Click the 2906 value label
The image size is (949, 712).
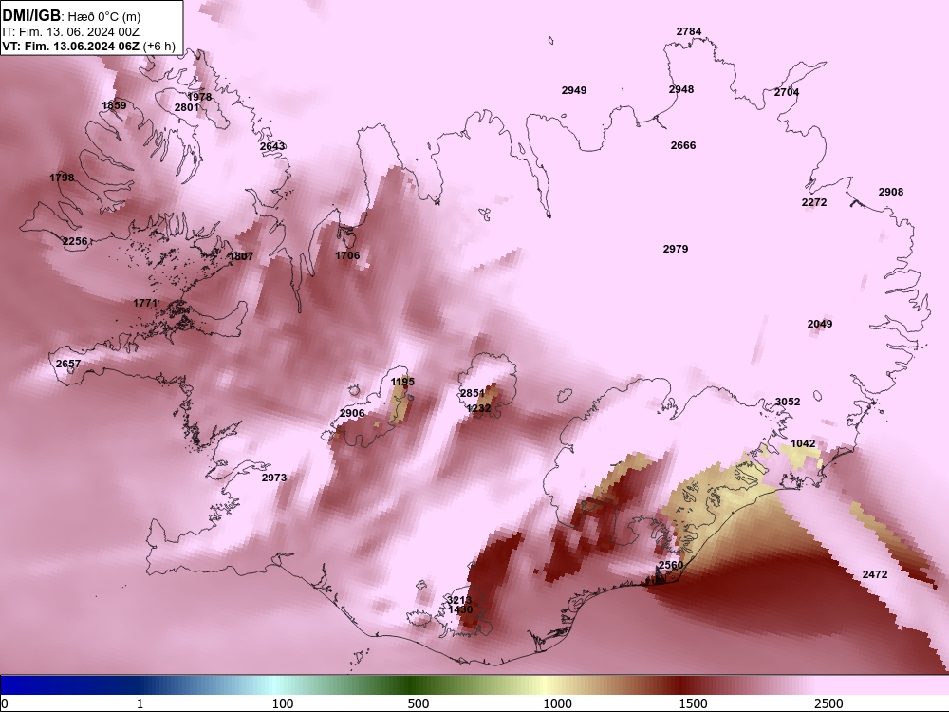pos(352,414)
